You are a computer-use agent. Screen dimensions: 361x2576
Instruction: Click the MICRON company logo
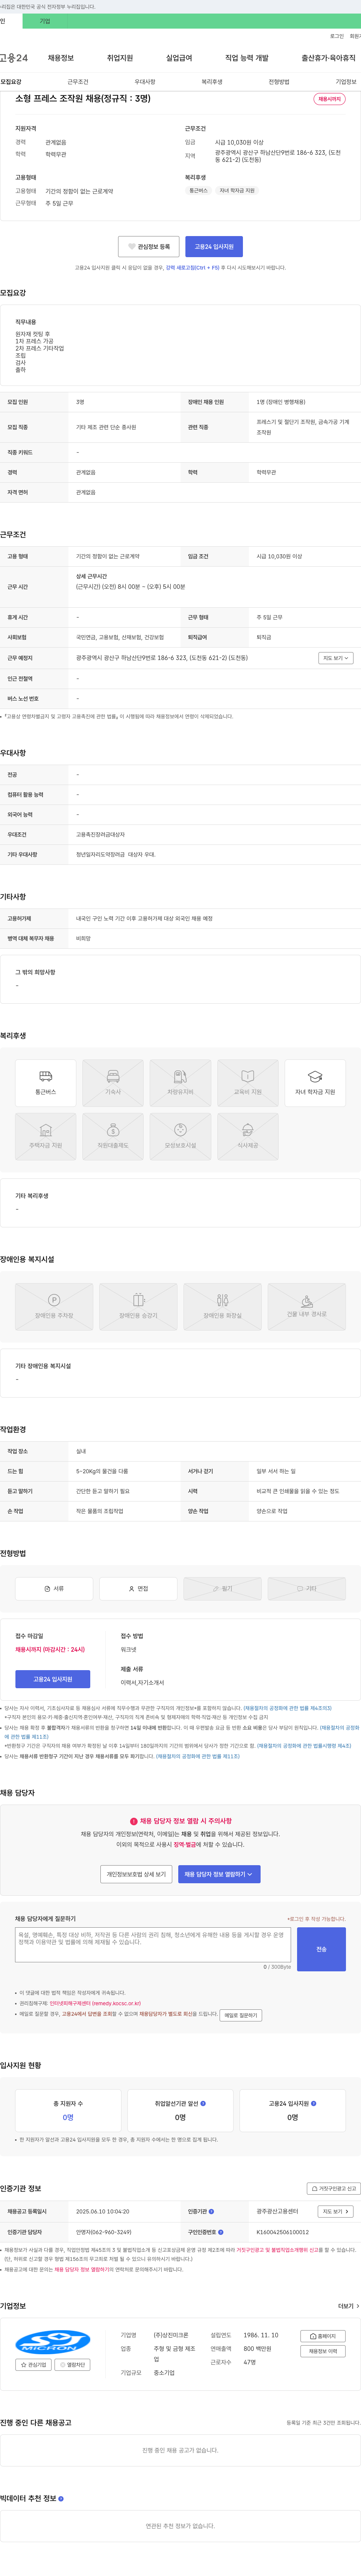pyautogui.click(x=53, y=2341)
